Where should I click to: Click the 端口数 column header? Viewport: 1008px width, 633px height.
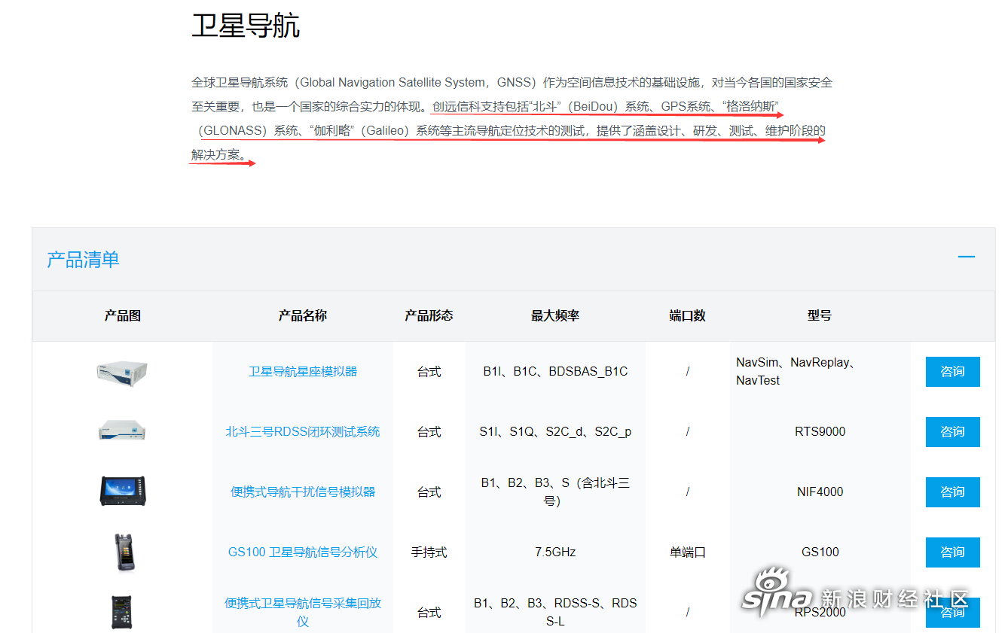pyautogui.click(x=687, y=316)
